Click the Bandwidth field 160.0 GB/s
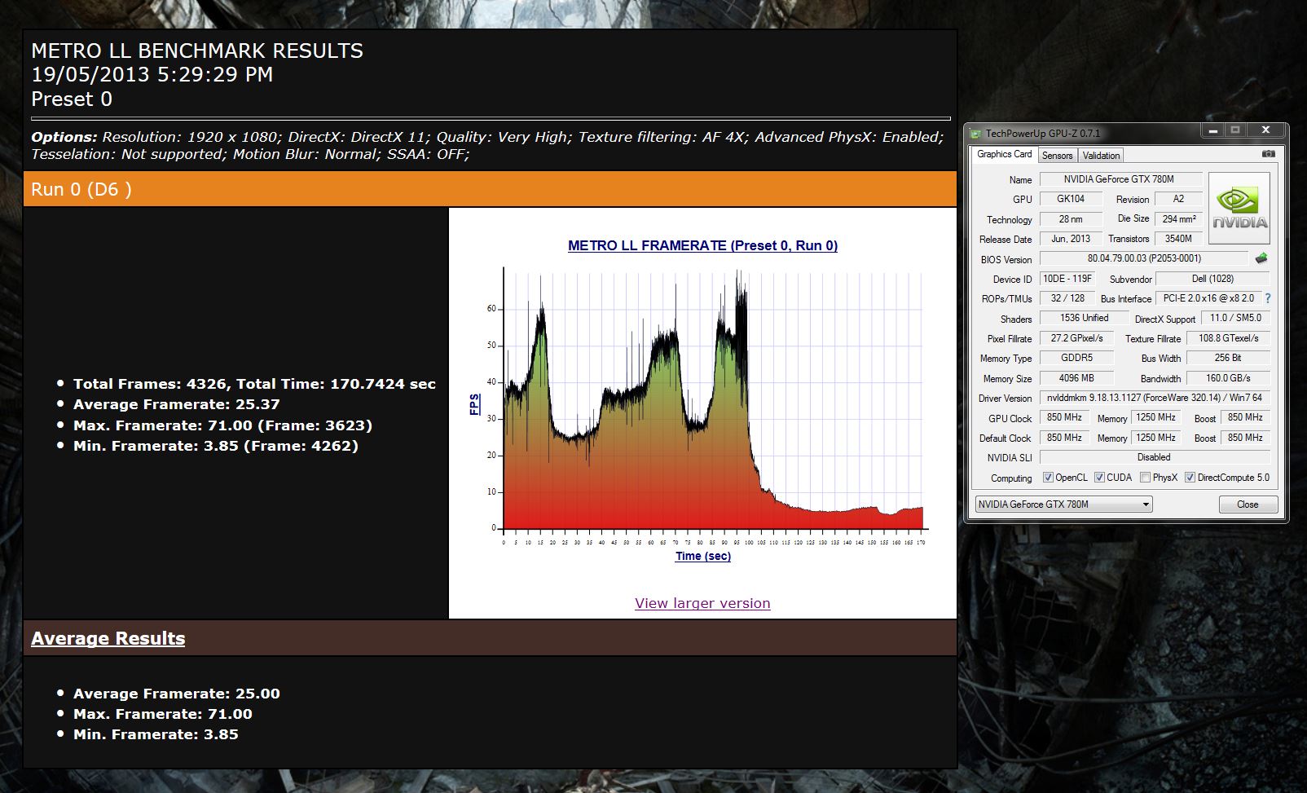The width and height of the screenshot is (1307, 793). click(1228, 378)
